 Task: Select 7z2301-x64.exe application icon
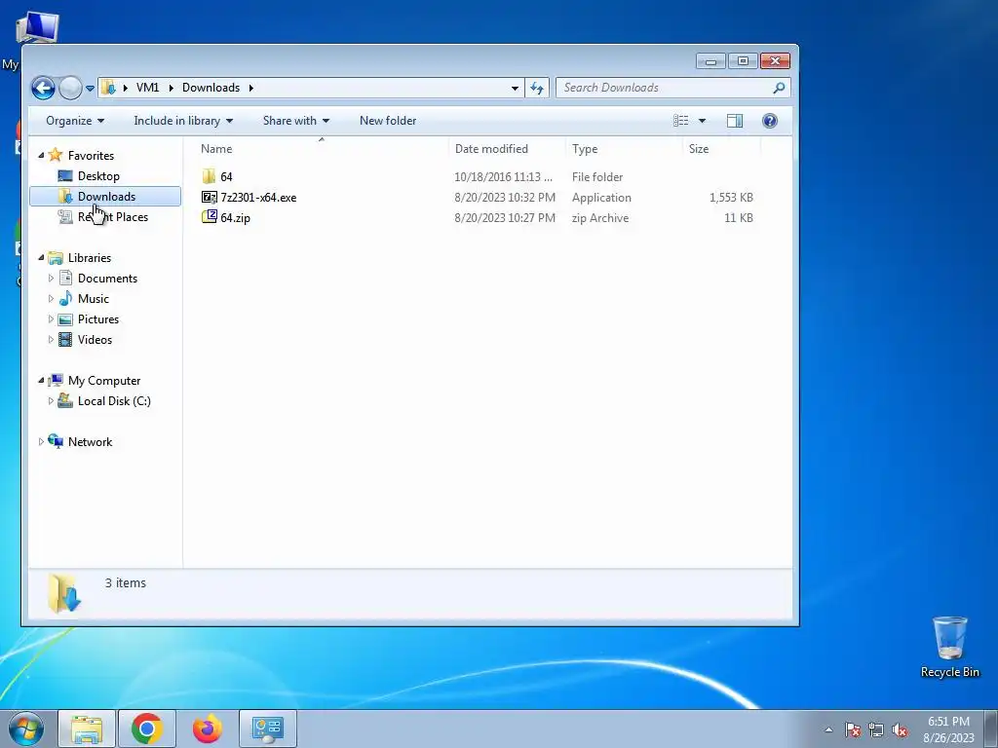209,197
